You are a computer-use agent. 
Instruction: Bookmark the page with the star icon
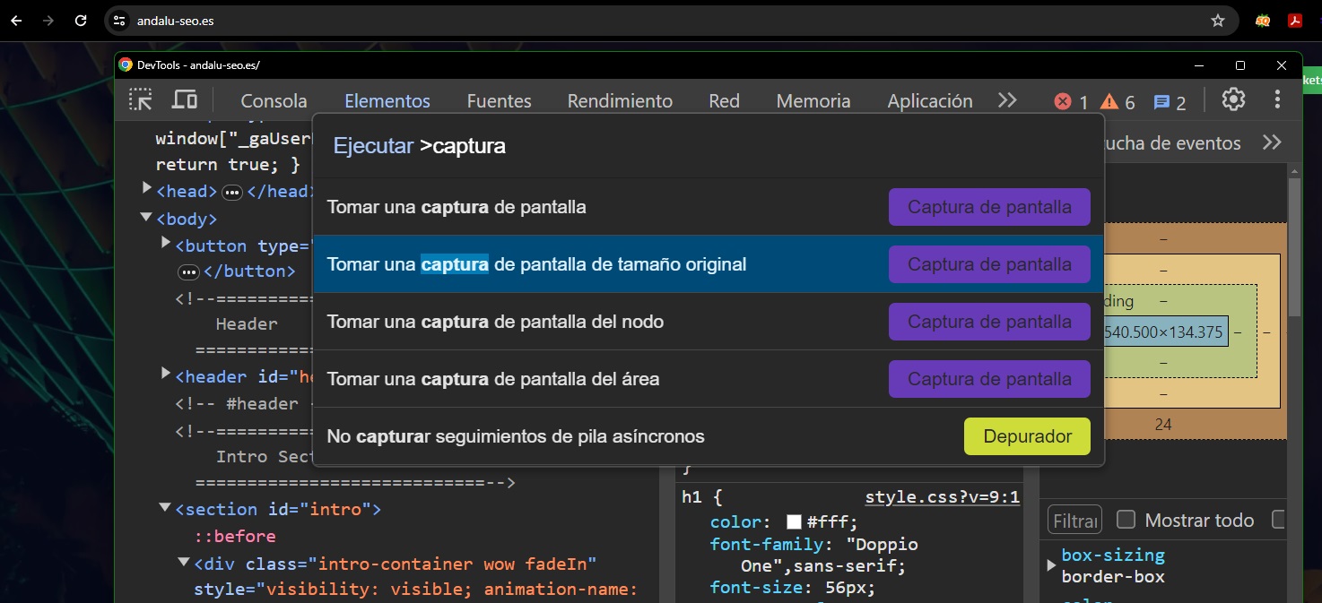tap(1219, 20)
